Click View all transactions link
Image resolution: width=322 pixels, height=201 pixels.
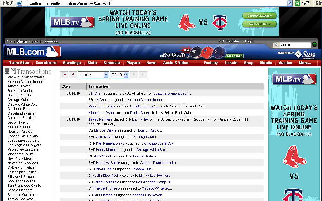[26, 77]
